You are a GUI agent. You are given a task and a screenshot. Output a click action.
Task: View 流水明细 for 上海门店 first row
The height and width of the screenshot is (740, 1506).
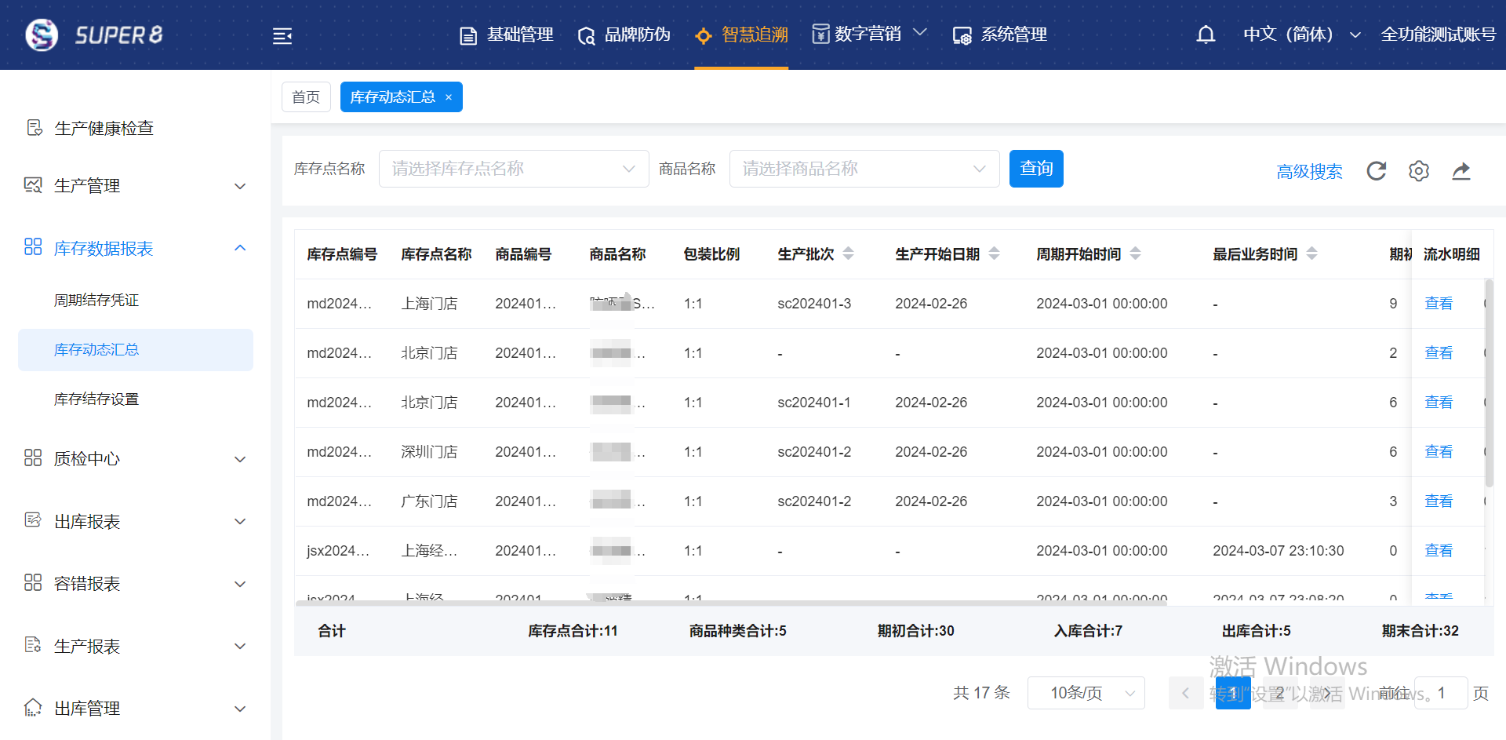point(1438,304)
